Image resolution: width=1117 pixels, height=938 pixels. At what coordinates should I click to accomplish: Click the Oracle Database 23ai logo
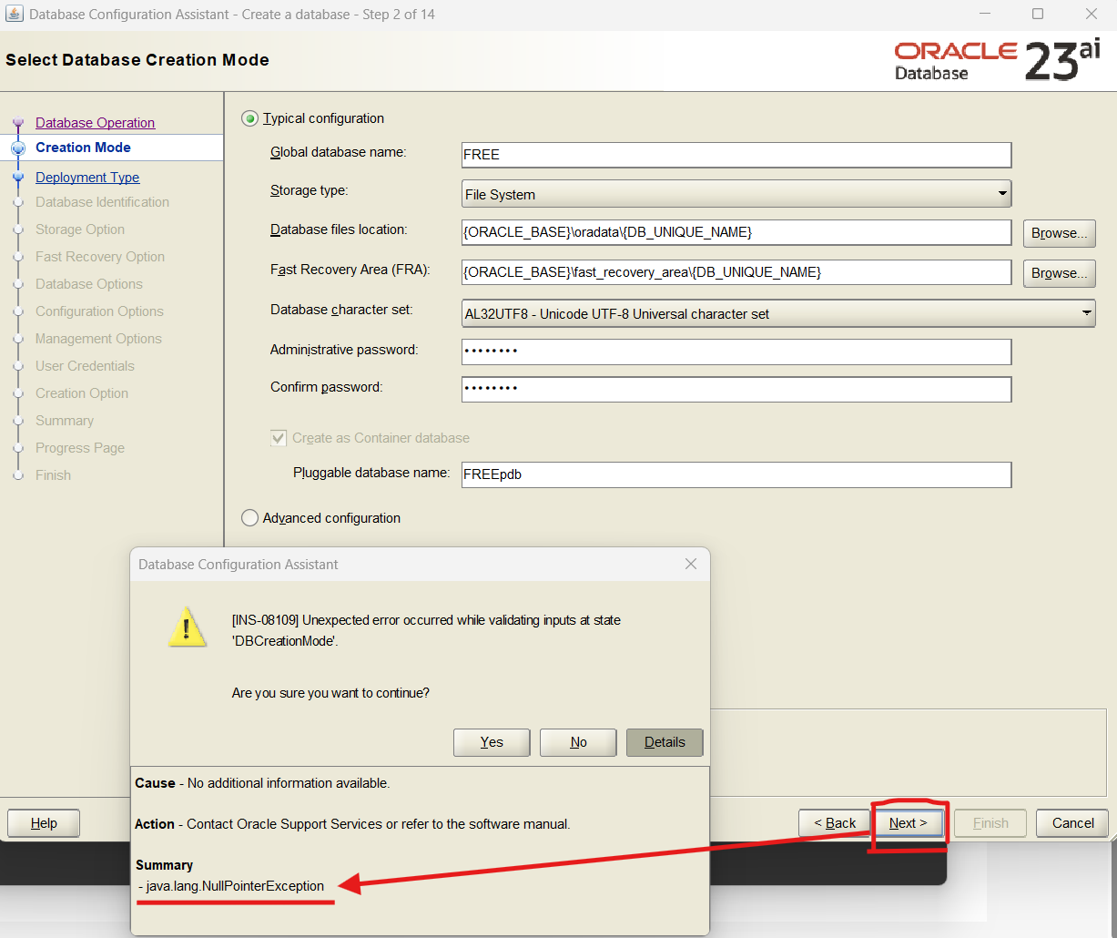click(998, 61)
